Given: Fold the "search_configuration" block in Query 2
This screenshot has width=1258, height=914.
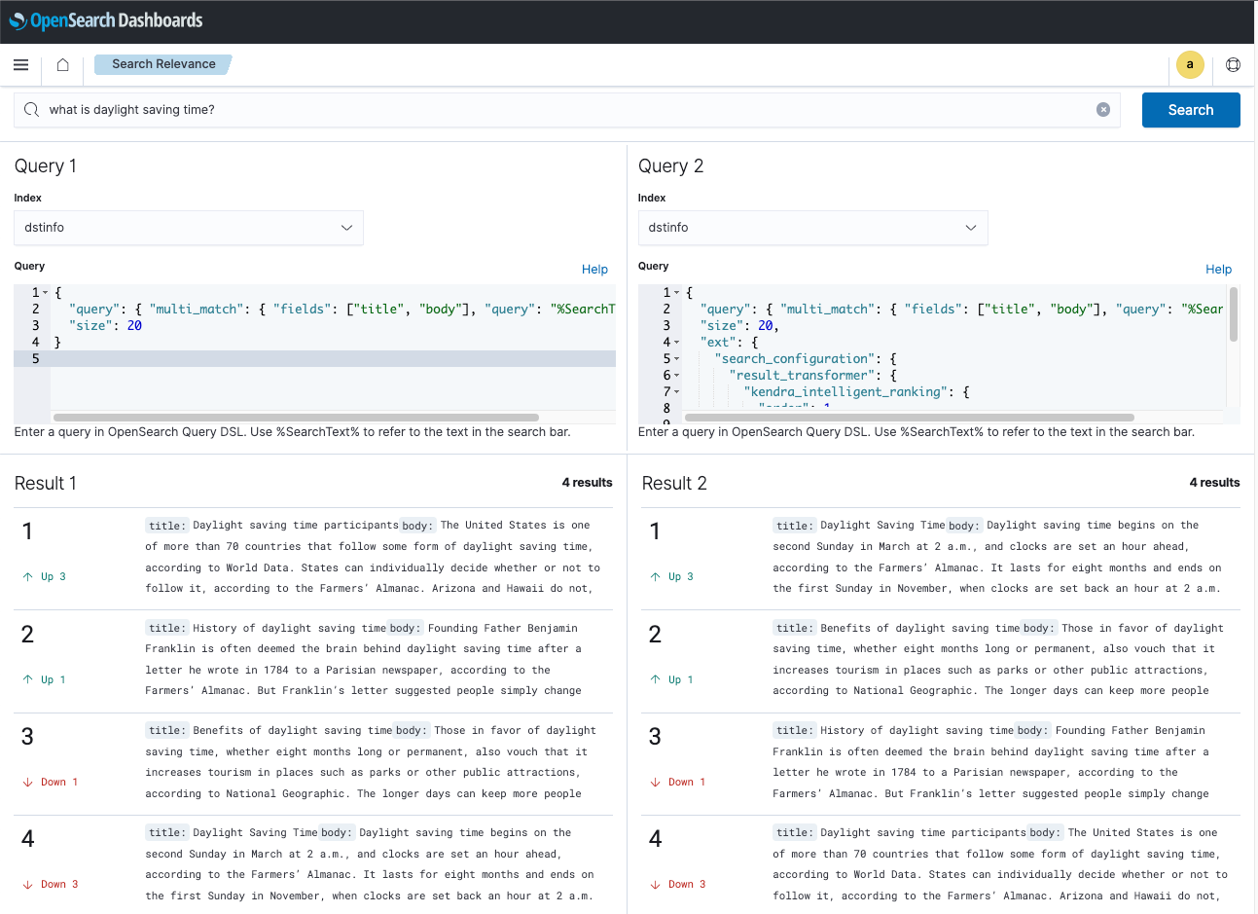Looking at the screenshot, I should [x=676, y=358].
